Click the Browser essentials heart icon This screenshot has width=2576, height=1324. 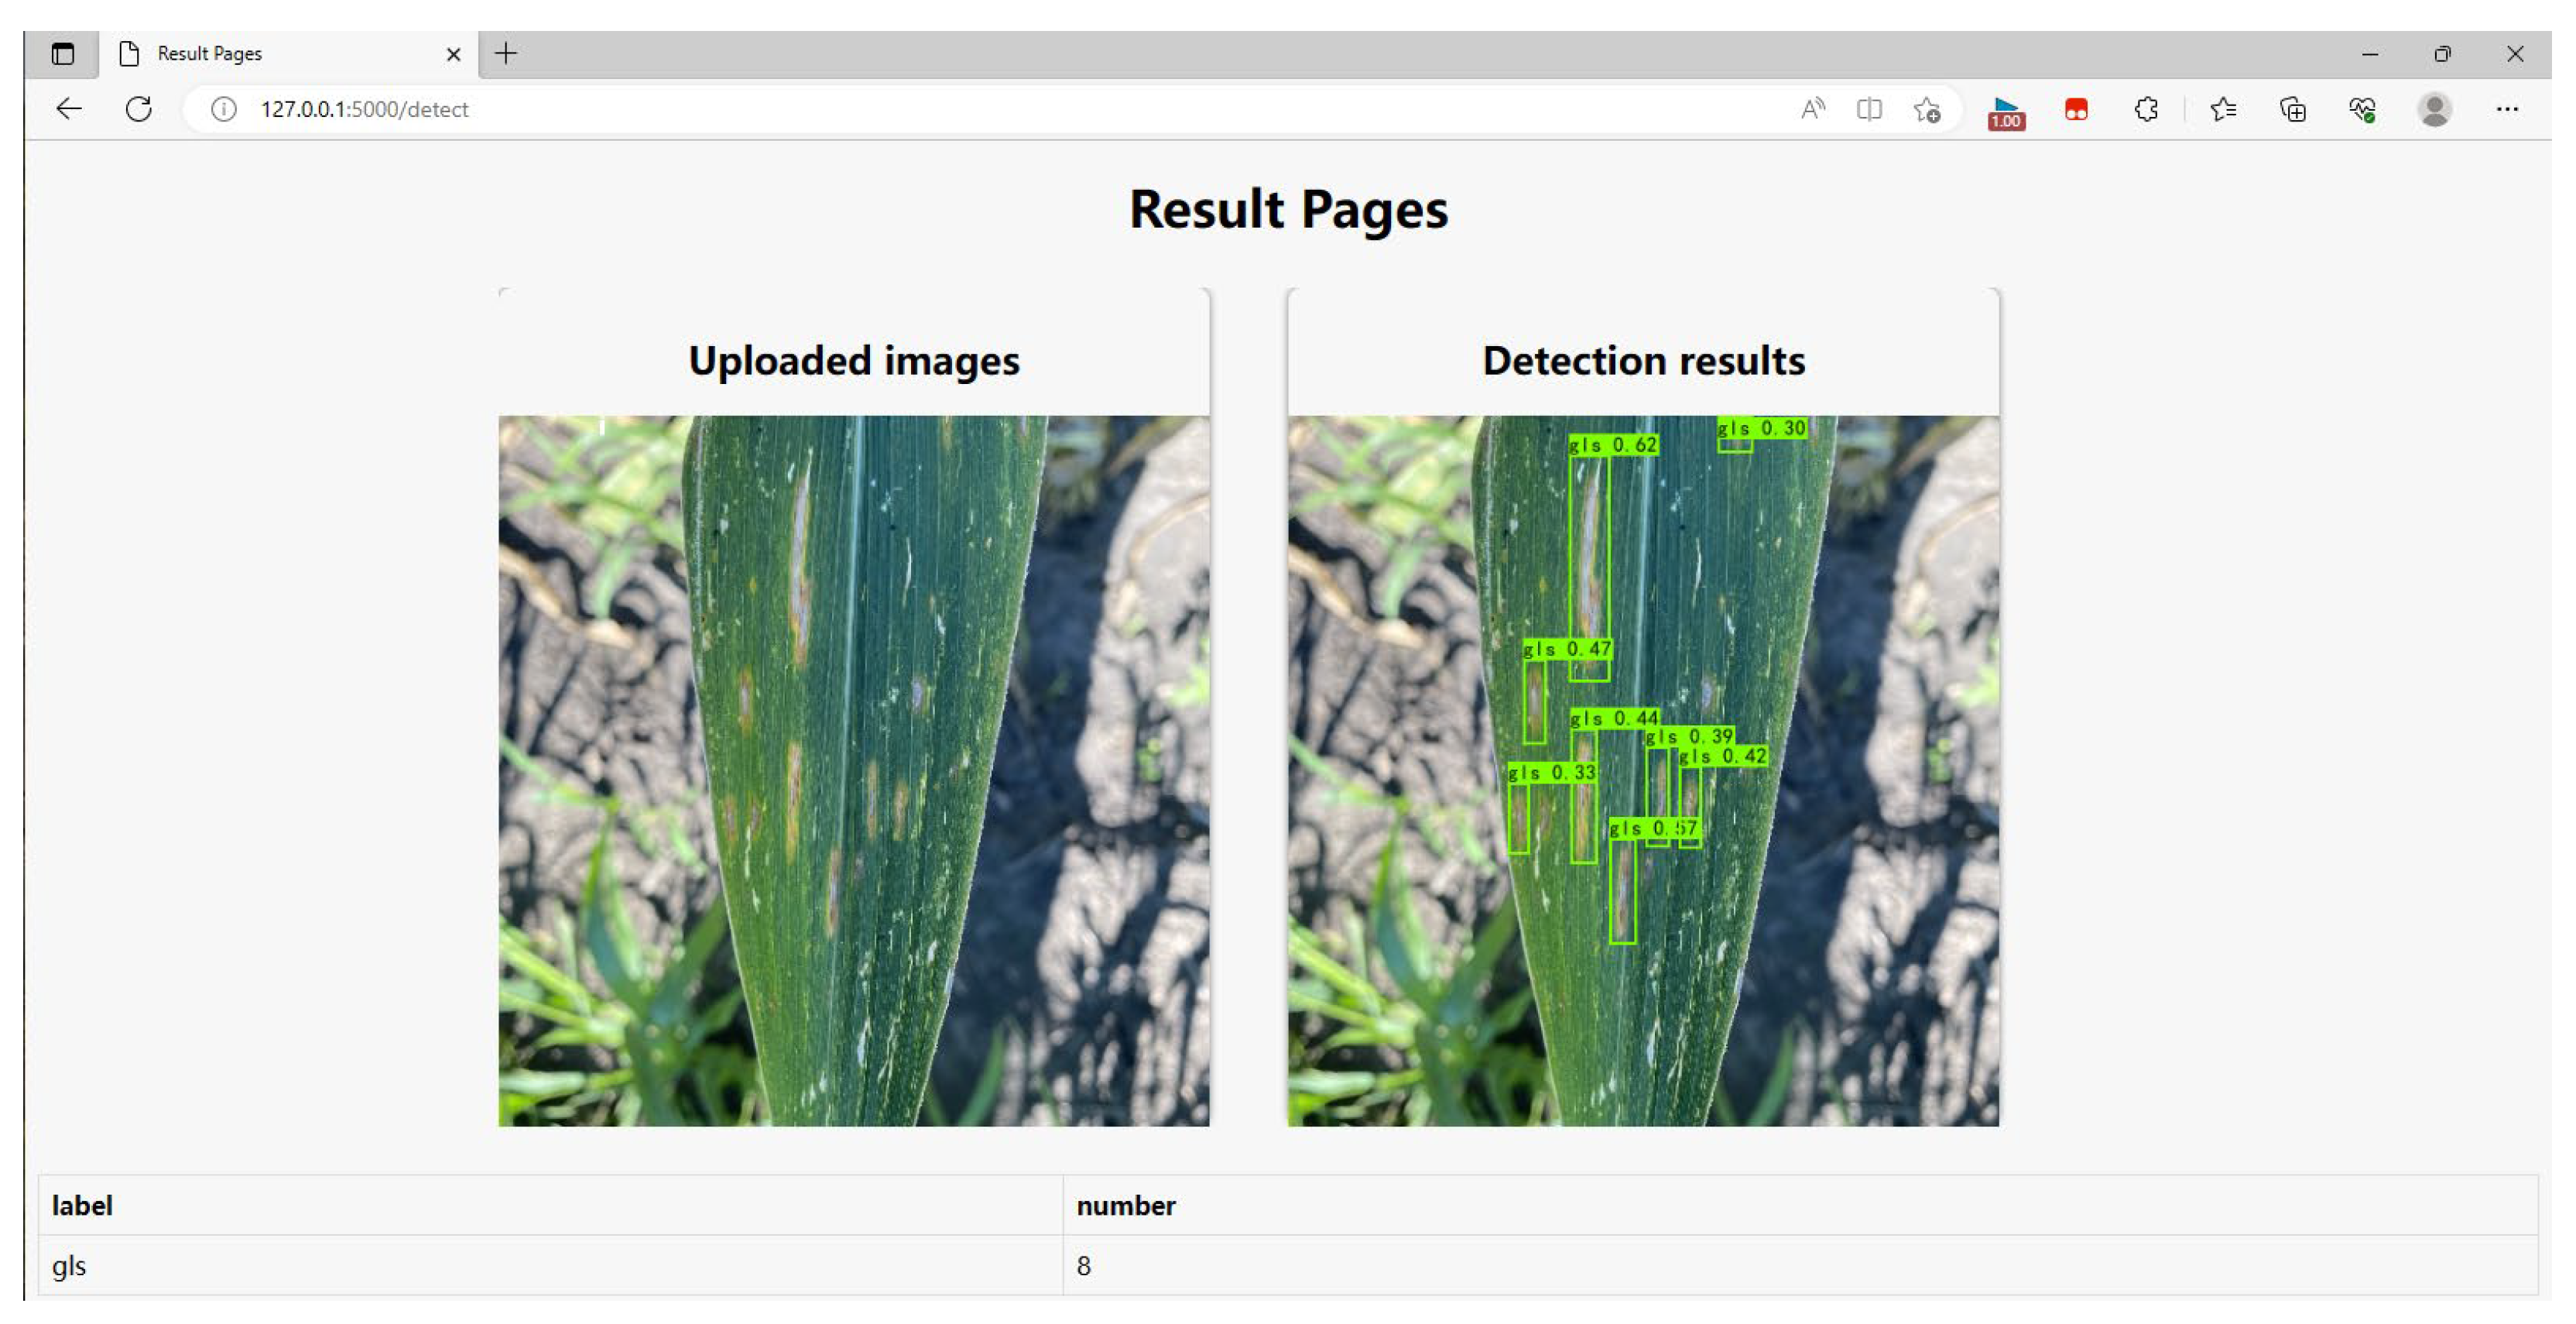point(2363,109)
